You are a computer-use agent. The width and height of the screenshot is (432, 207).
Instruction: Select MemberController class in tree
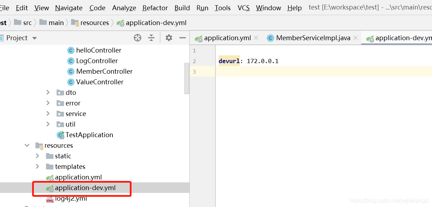[x=104, y=72]
